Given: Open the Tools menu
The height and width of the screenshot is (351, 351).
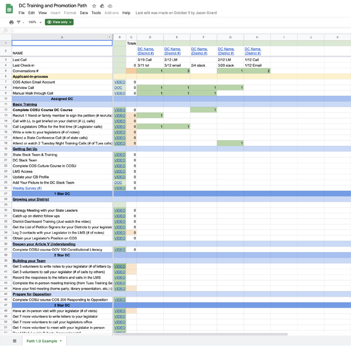Looking at the screenshot, I should point(96,12).
